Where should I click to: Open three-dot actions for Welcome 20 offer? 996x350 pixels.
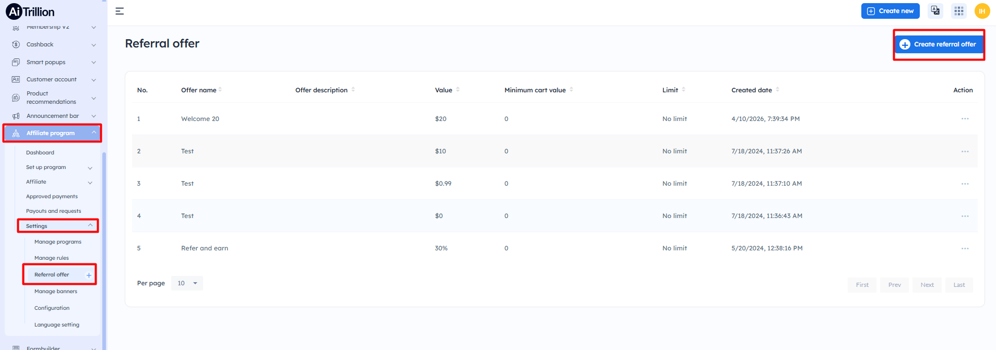965,119
